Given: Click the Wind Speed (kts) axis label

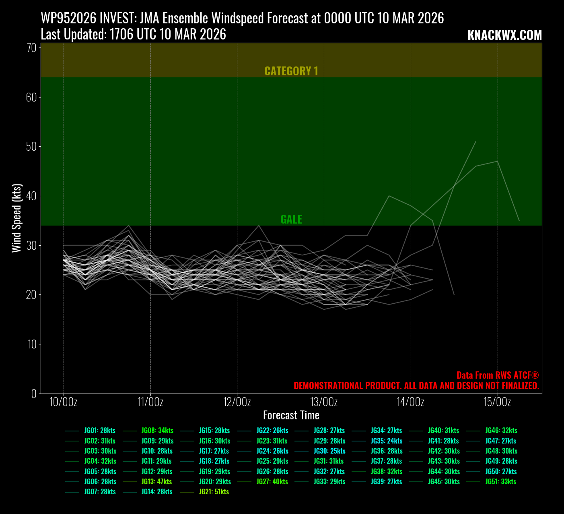Looking at the screenshot, I should tap(16, 218).
